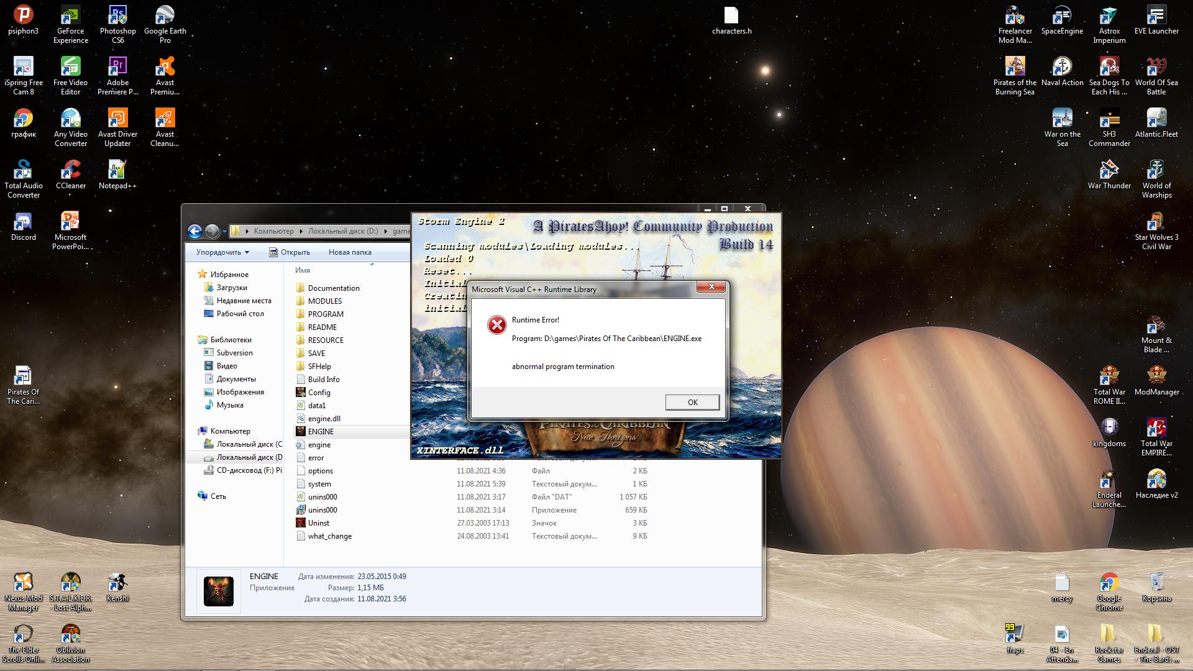Expand breadcrumb arrow after Локальный диск (D:)
Image resolution: width=1193 pixels, height=671 pixels.
click(x=385, y=231)
